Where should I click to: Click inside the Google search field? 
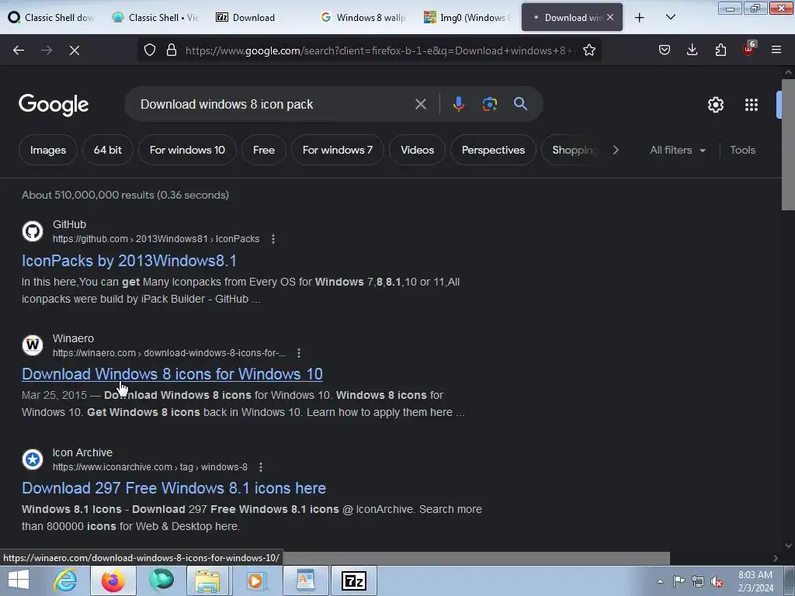[274, 104]
